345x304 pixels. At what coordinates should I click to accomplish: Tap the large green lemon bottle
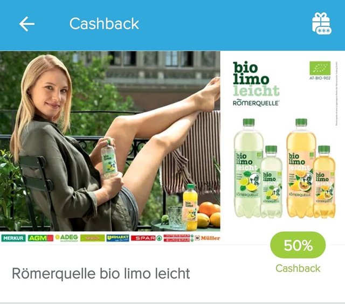[249, 168]
